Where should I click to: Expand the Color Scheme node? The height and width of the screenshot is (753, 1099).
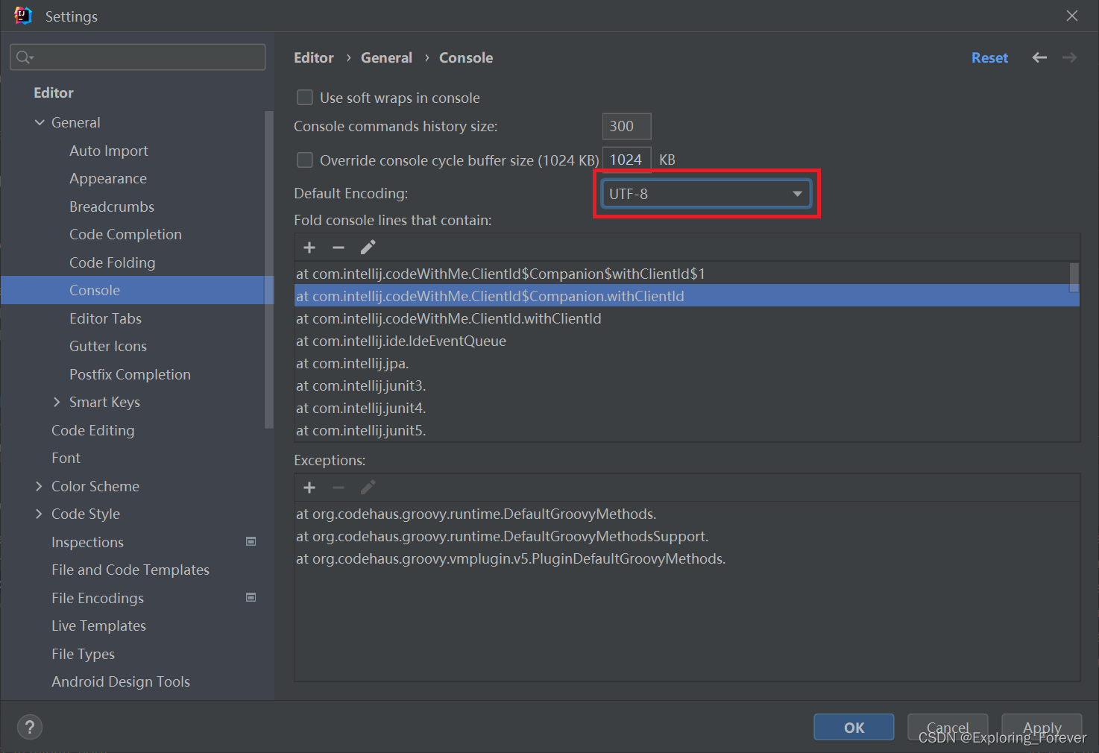click(x=39, y=486)
